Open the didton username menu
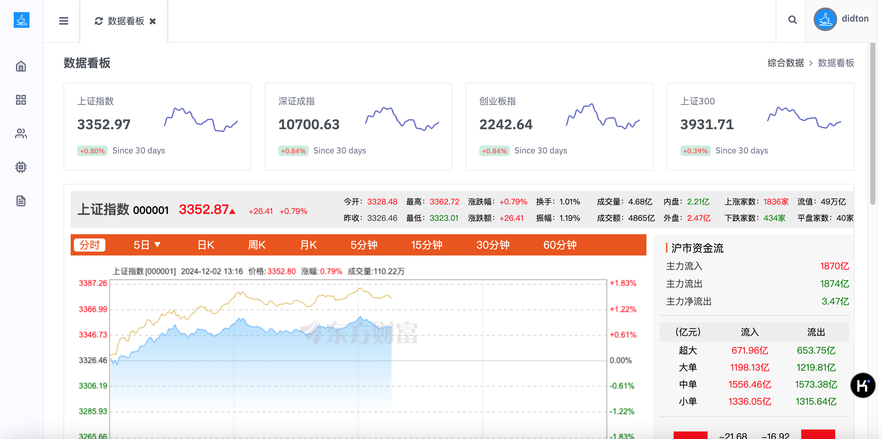This screenshot has height=439, width=882. [855, 19]
